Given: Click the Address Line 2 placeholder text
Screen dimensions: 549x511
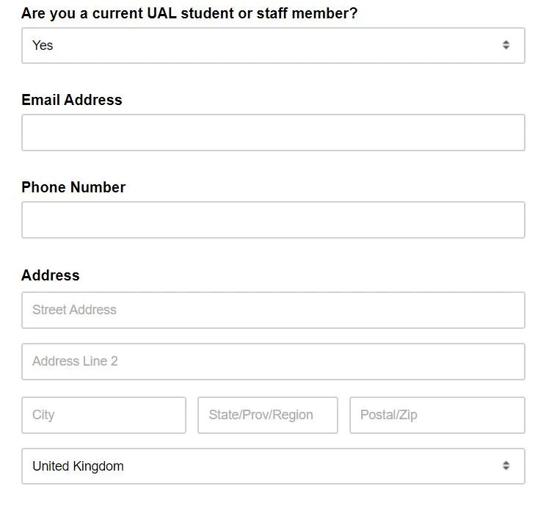Looking at the screenshot, I should [x=75, y=361].
